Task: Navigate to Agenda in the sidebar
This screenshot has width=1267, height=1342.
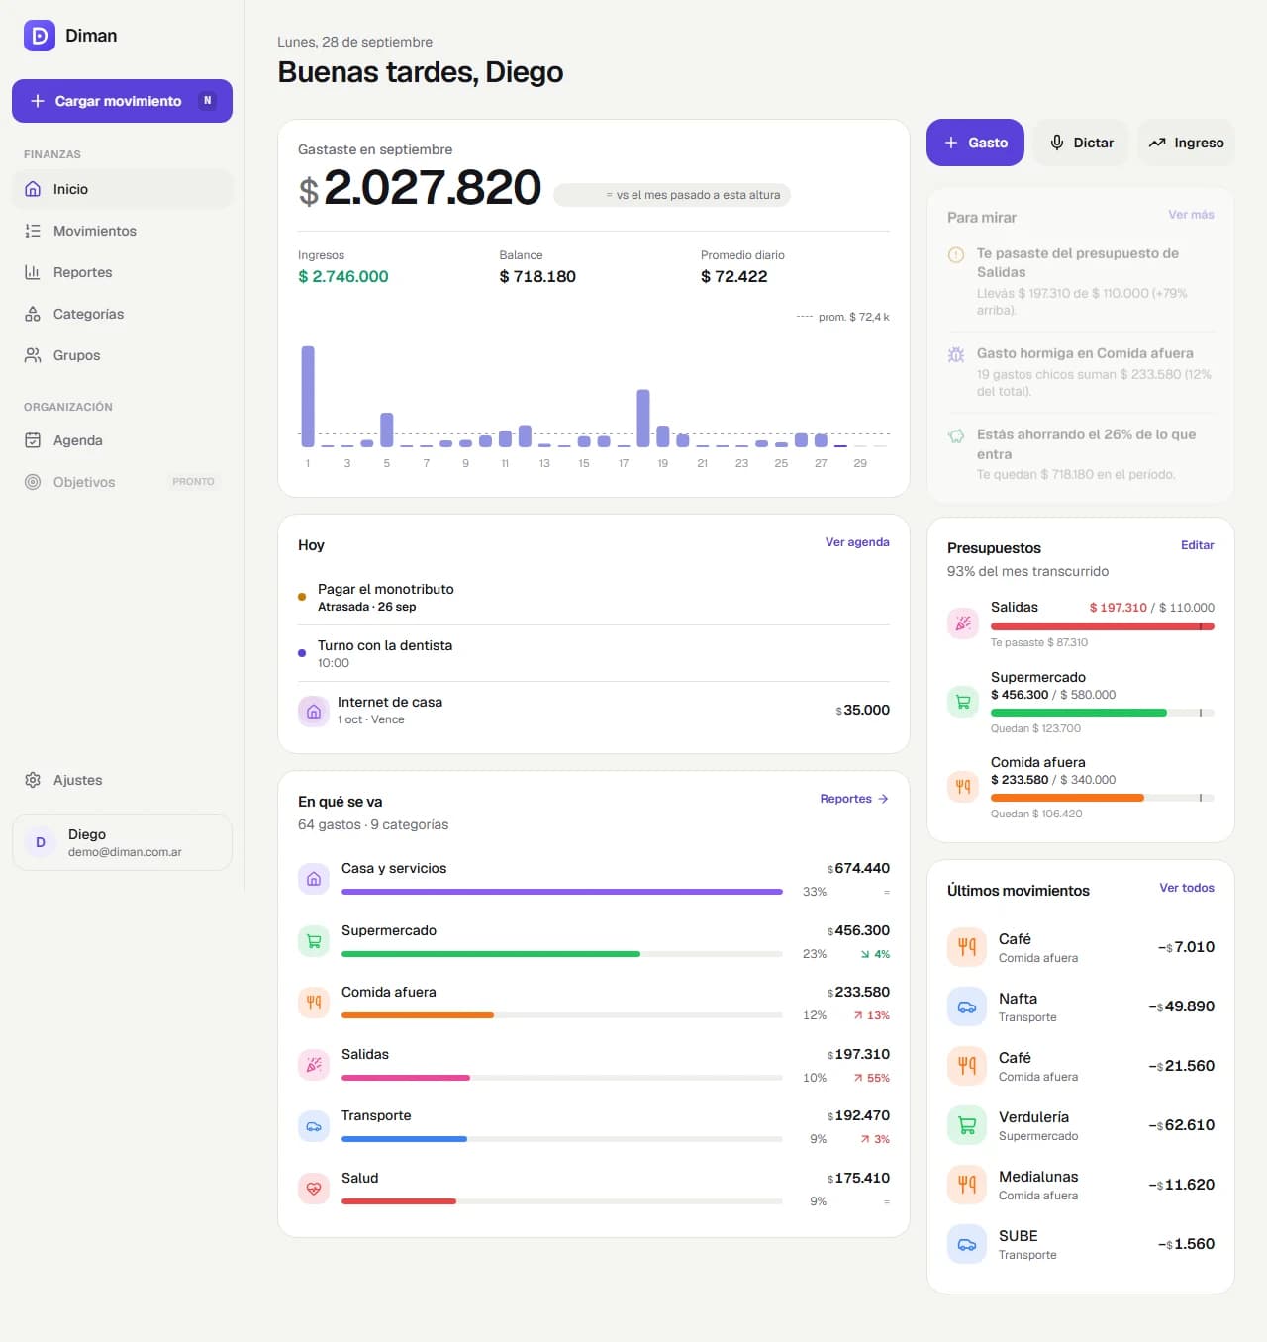Action: [x=123, y=440]
